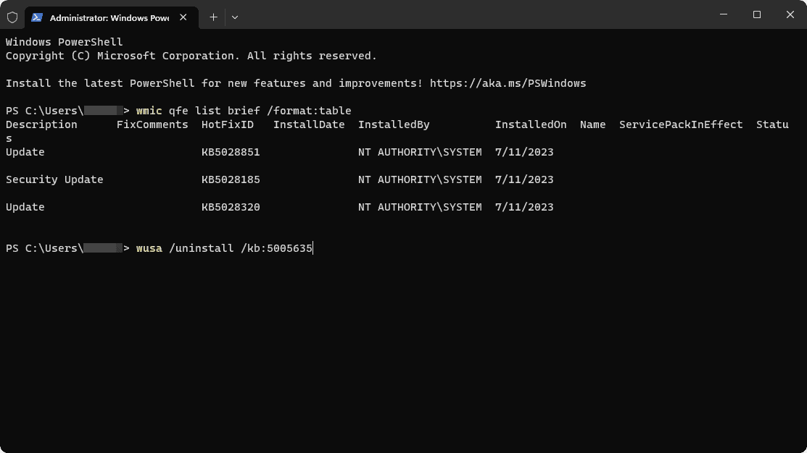Expand the profiles list via the chevron button
This screenshot has width=807, height=453.
pyautogui.click(x=235, y=17)
